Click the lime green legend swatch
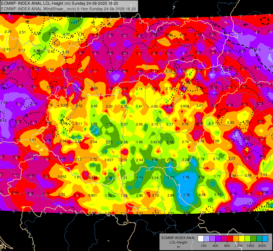Viewport: 273px width, 251px height. coord(248,238)
